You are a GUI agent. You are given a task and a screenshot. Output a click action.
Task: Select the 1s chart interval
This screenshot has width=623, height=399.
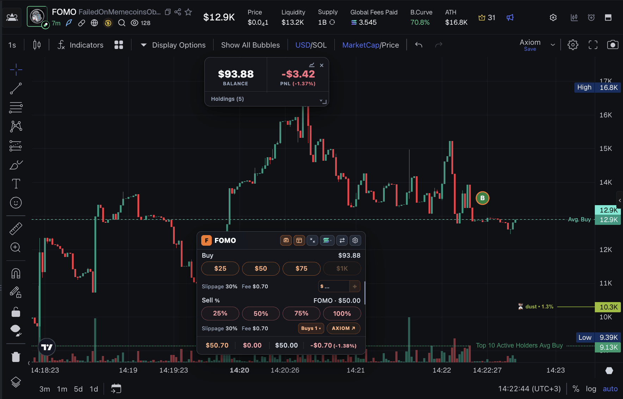(12, 45)
